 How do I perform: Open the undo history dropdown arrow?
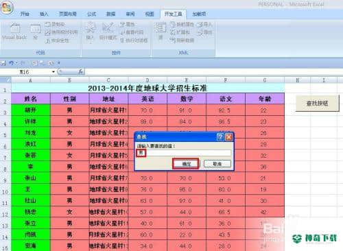click(x=16, y=63)
